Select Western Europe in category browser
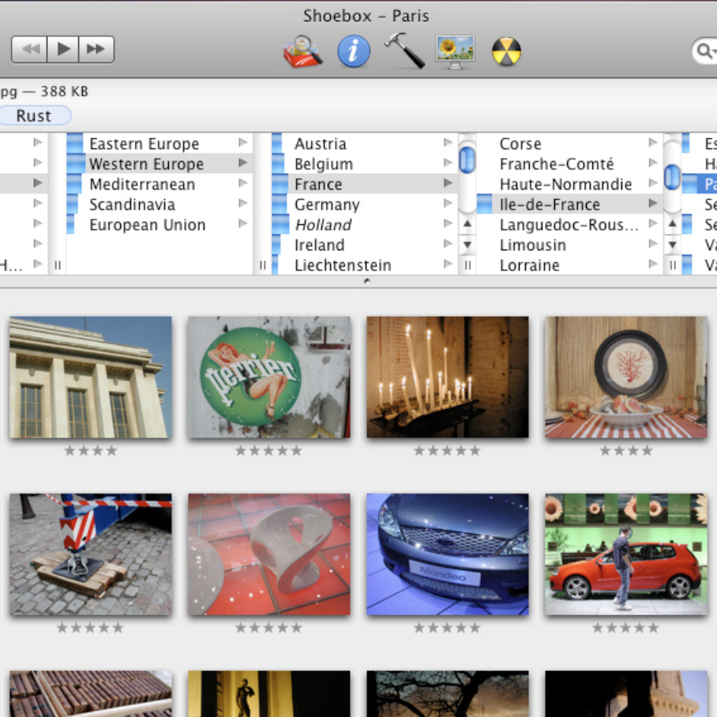Viewport: 717px width, 717px height. tap(146, 164)
